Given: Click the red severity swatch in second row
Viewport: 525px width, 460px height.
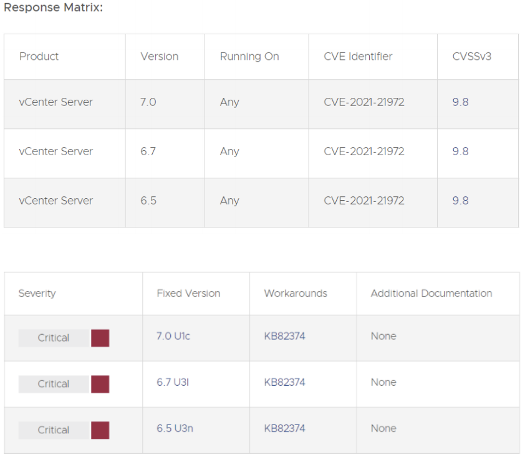Looking at the screenshot, I should click(100, 384).
